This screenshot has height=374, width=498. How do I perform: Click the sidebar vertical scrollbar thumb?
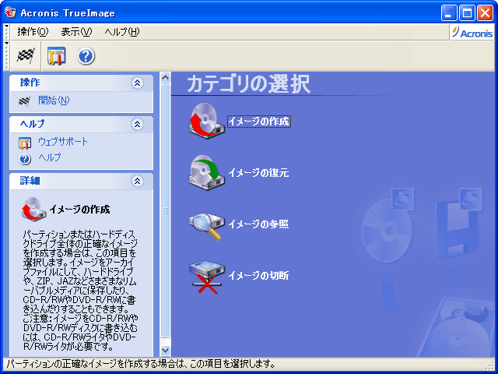tap(165, 210)
